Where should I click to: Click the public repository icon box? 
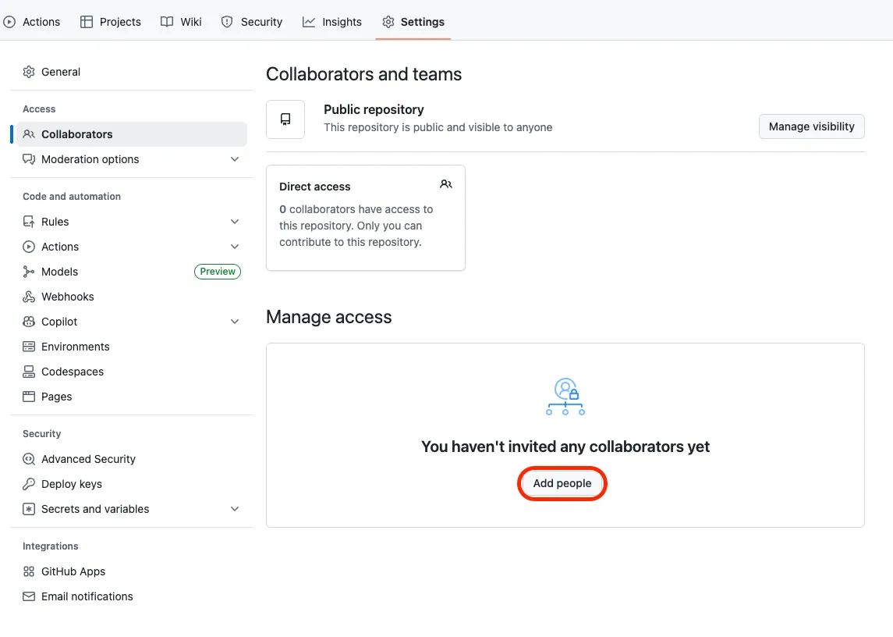[x=285, y=119]
